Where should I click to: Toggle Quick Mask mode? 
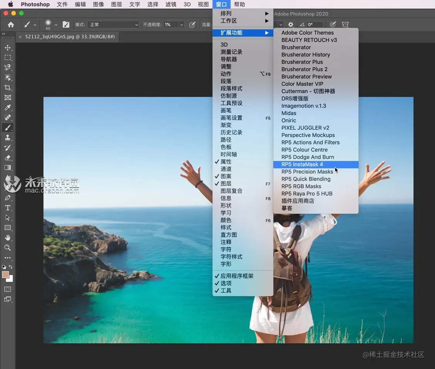click(x=8, y=289)
